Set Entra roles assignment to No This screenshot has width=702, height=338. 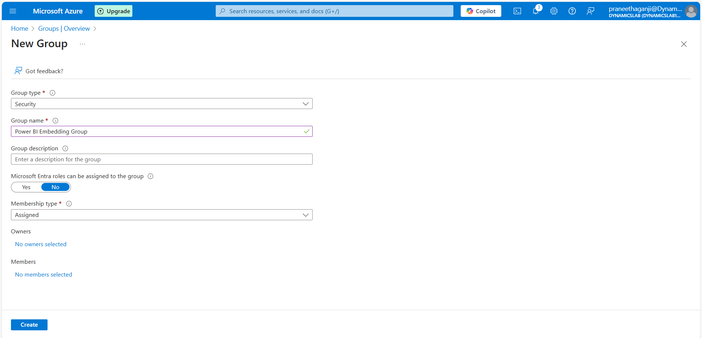coord(55,187)
